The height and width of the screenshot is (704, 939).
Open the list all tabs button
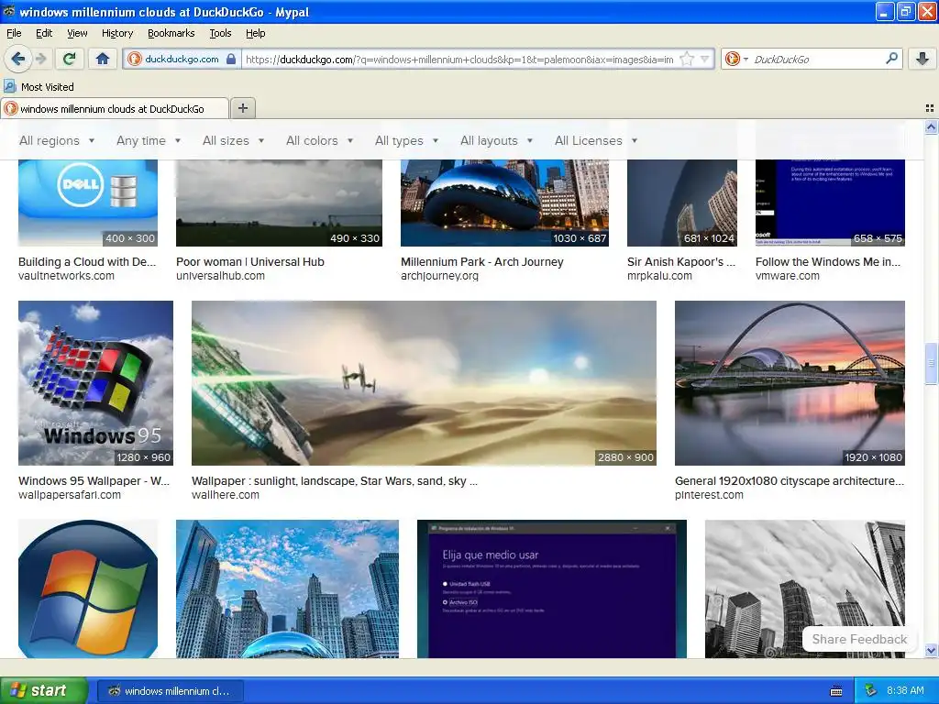point(930,108)
